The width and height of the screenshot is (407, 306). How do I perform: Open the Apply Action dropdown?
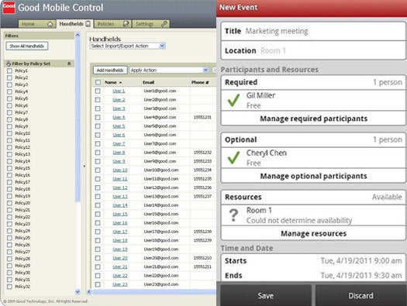click(x=169, y=70)
